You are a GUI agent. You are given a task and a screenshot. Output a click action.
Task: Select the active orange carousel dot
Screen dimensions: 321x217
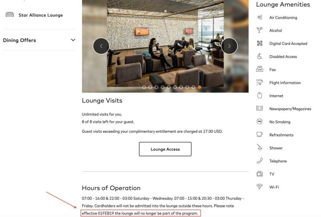pyautogui.click(x=199, y=87)
